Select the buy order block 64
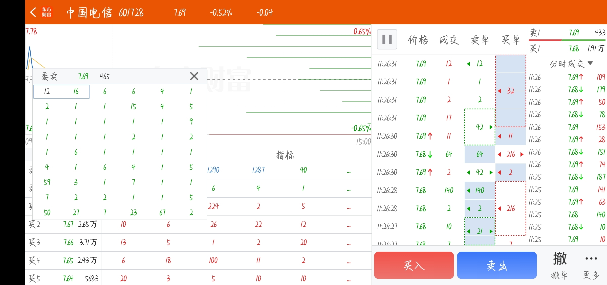 [480, 154]
